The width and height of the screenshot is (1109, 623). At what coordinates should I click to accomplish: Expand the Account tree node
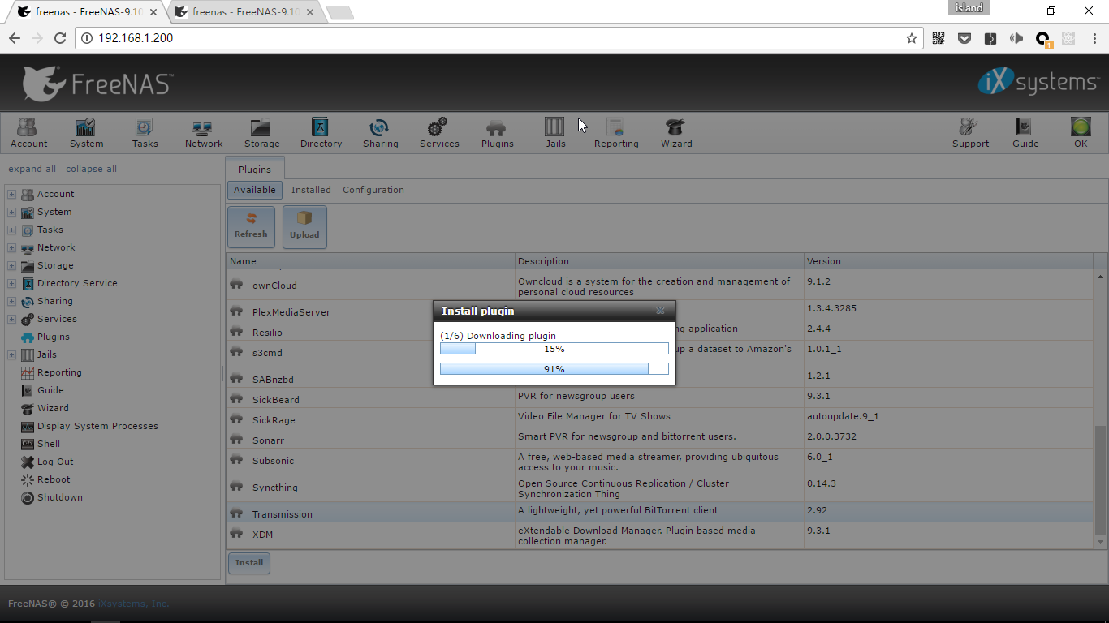click(11, 195)
